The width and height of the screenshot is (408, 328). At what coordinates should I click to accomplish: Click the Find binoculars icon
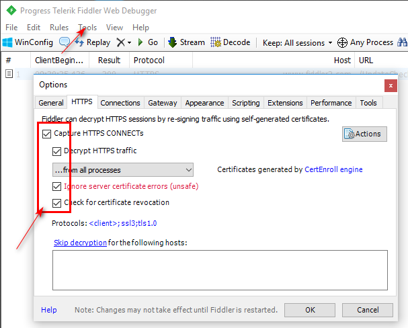402,42
